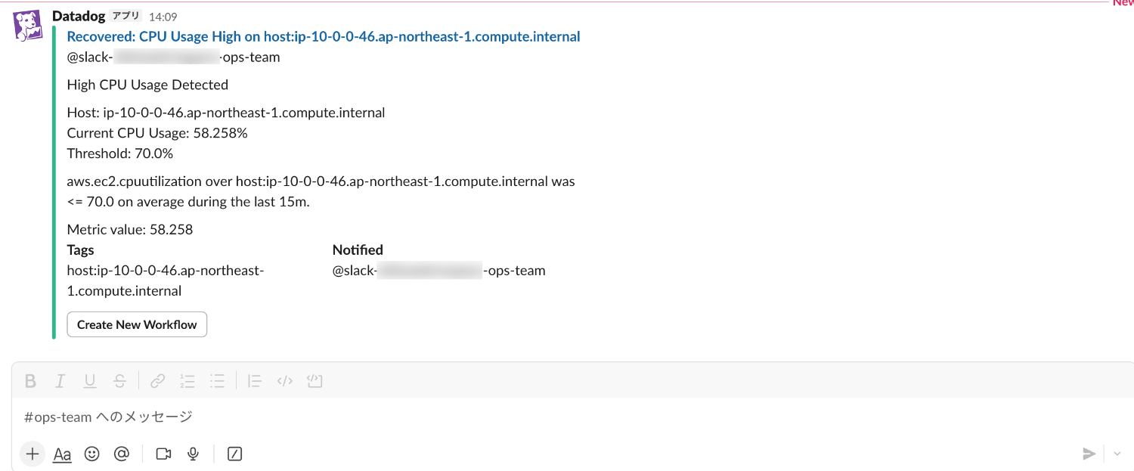Viewport: 1134px width, 471px height.
Task: Record an audio clip with the microphone
Action: (x=194, y=454)
